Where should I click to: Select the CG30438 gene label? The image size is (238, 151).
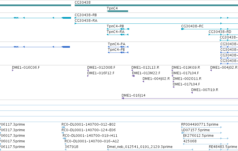coord(83,3)
